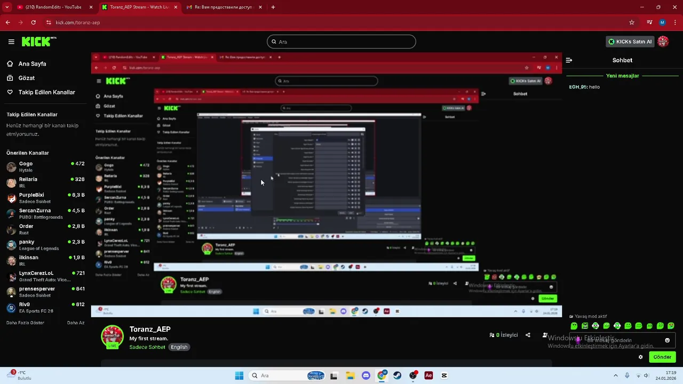Screen dimensions: 683x384
Task: Open the Chrome profile M icon
Action: coord(662,22)
